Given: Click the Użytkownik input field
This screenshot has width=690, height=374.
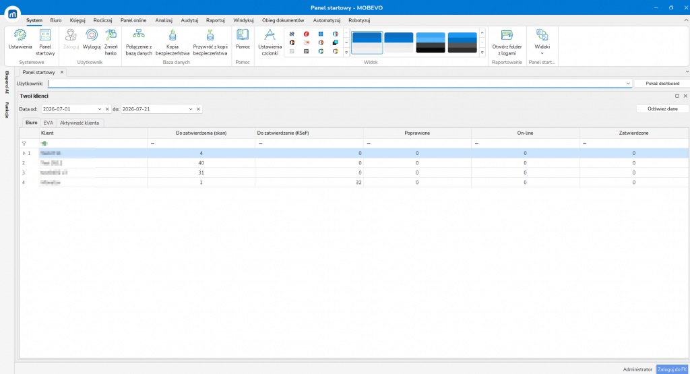Looking at the screenshot, I should point(337,84).
